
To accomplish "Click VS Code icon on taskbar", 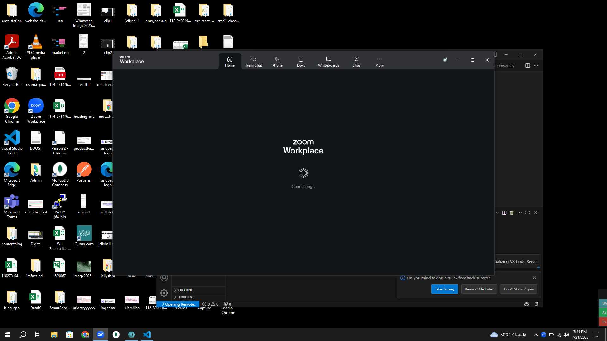I will coord(147,335).
